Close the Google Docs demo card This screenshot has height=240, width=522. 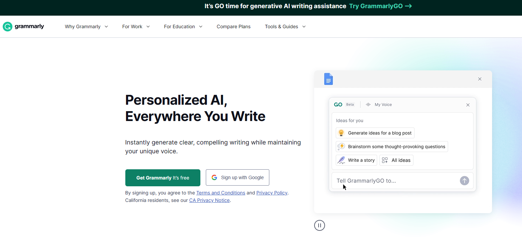coord(480,79)
